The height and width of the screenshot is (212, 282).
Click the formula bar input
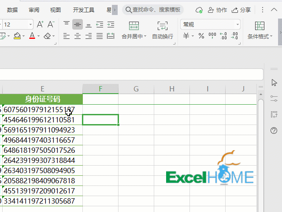click(x=131, y=74)
